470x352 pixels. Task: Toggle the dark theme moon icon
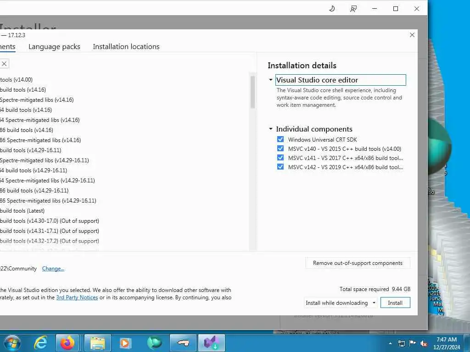tap(332, 9)
